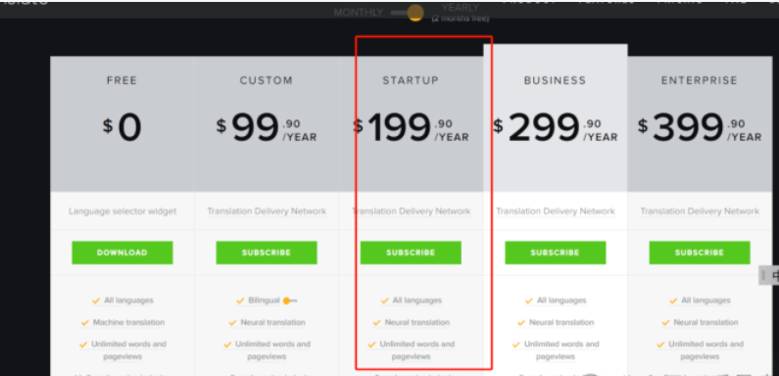Screen dimensions: 779x376
Task: Select the YEARLY billing label
Action: (460, 8)
